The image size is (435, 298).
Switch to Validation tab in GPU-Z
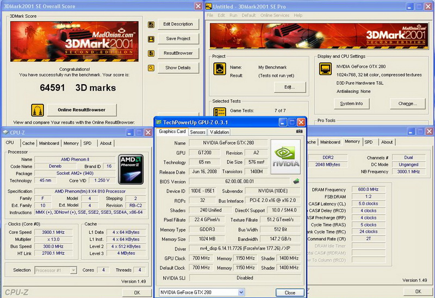coord(220,132)
